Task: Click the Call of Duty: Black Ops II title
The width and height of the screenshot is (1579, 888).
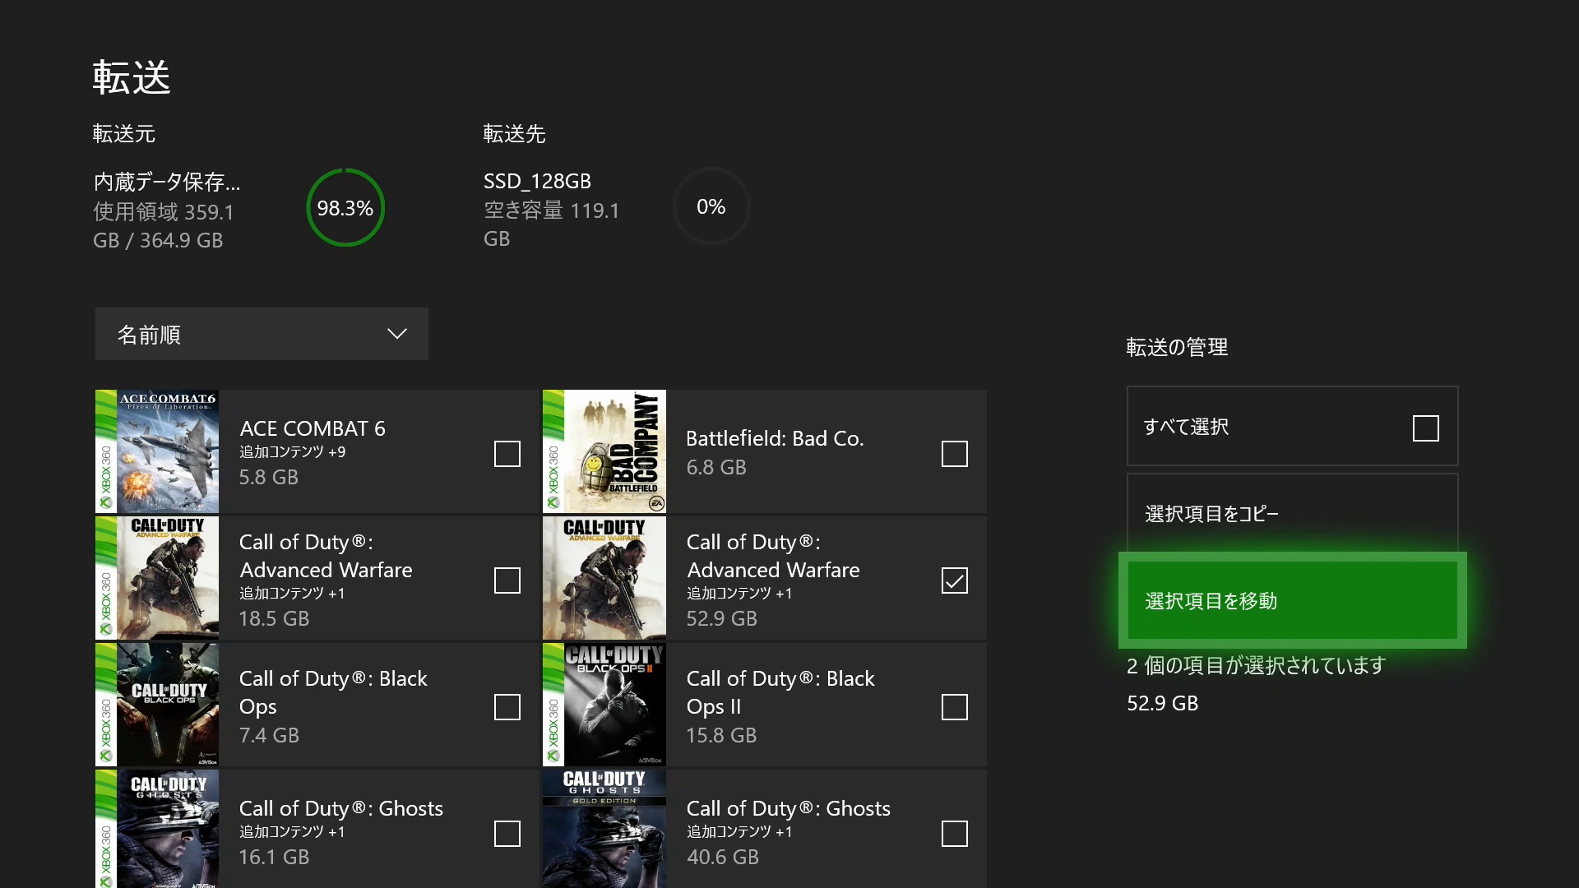Action: click(x=780, y=692)
